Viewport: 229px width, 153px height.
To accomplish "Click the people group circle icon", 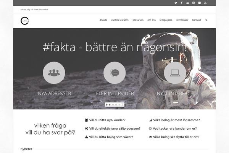I will click(x=54, y=73).
